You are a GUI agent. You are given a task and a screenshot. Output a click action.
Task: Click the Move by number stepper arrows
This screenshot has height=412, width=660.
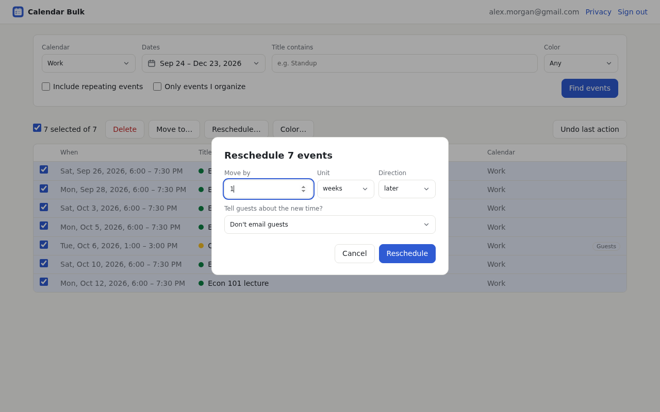303,189
